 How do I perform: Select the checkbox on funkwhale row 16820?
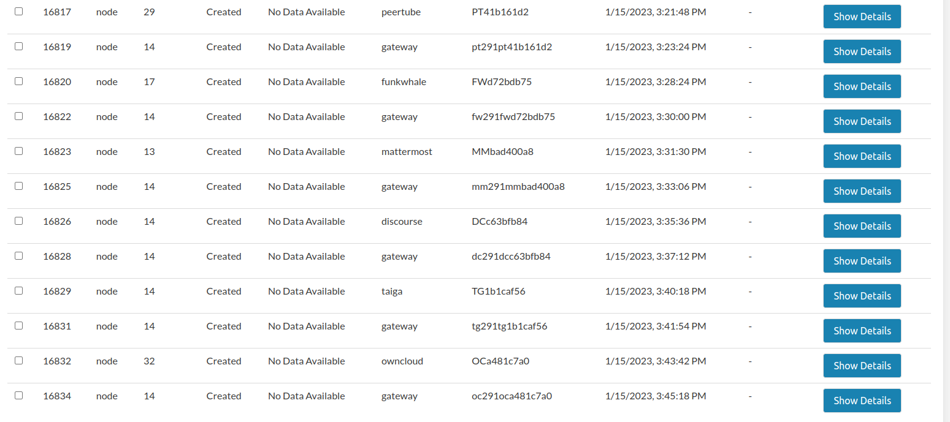pos(18,81)
